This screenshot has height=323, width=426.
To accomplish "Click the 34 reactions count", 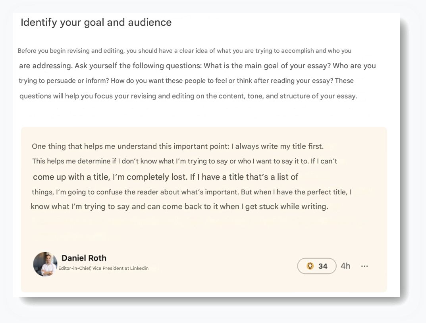I will pyautogui.click(x=323, y=266).
